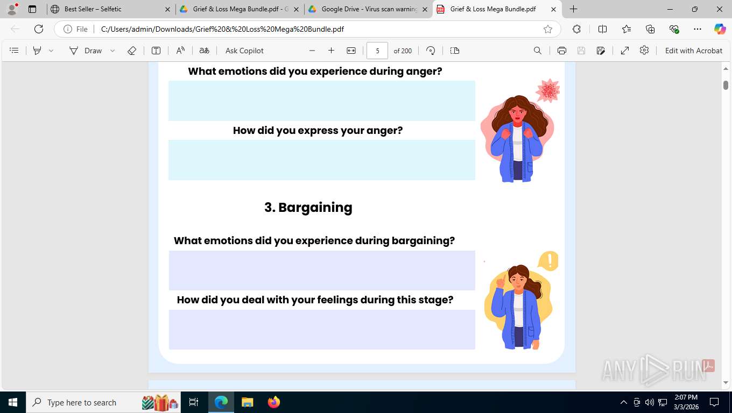This screenshot has height=413, width=732.
Task: Click the scrollbar up arrow
Action: 726,69
